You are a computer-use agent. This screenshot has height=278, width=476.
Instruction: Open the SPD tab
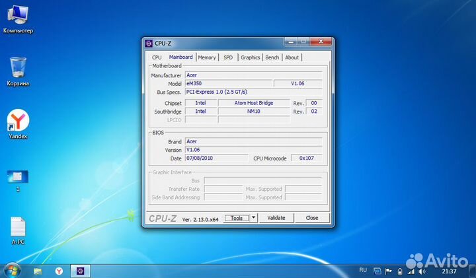point(228,57)
